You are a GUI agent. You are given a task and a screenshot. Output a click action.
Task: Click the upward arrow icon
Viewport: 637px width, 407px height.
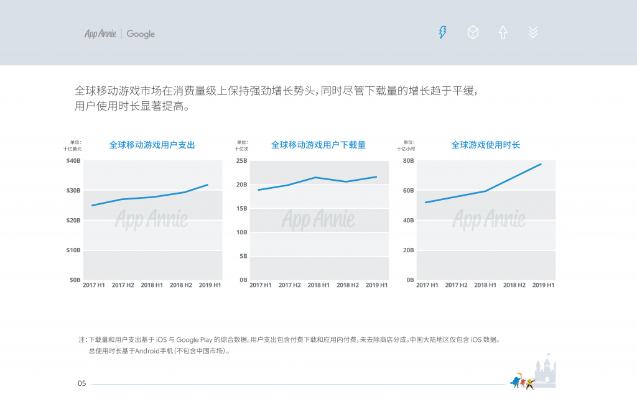click(503, 32)
